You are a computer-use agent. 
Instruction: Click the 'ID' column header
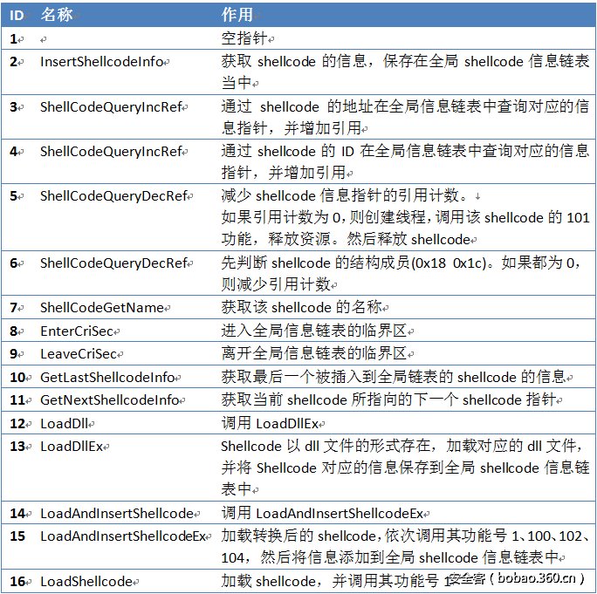17,15
